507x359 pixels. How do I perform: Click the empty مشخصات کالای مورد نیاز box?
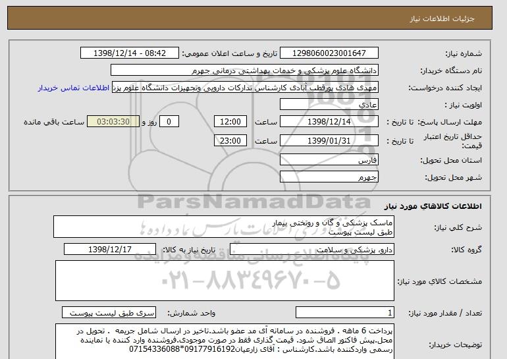click(225, 281)
